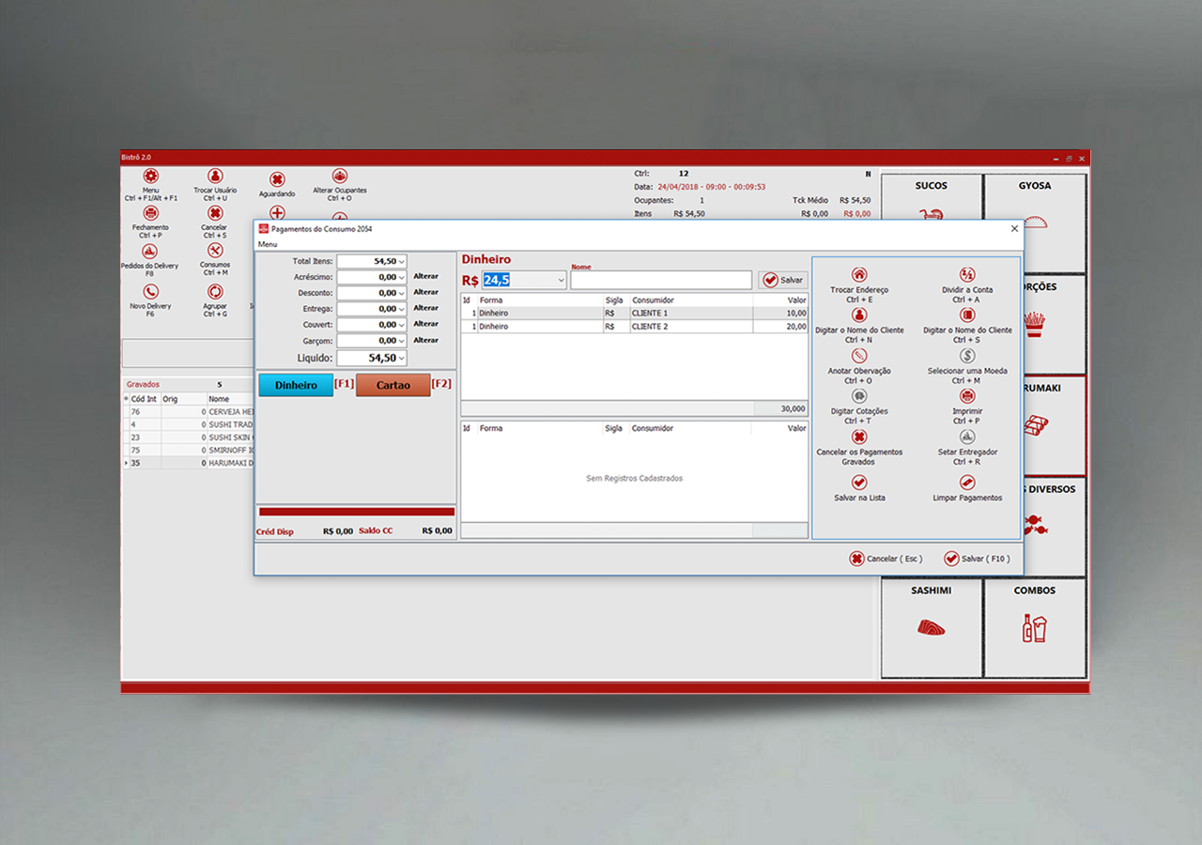Expand the Liquido total dropdown
Image resolution: width=1202 pixels, height=845 pixels.
(x=401, y=359)
